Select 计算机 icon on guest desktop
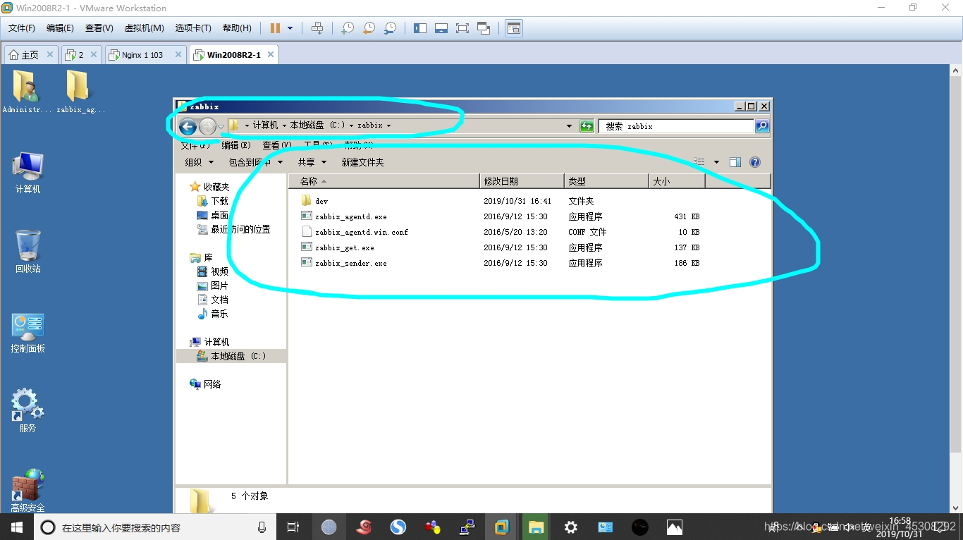Screen dimensions: 963x540 point(27,173)
